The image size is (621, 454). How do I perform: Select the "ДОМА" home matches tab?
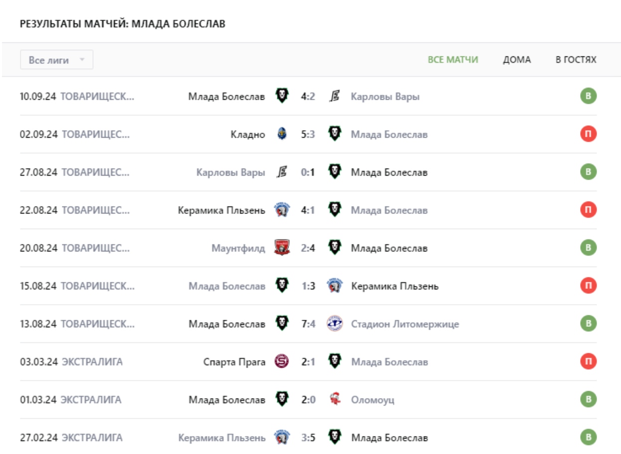click(517, 60)
